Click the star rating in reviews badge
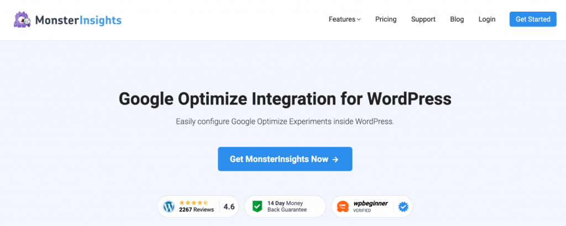The height and width of the screenshot is (226, 566). pos(193,203)
